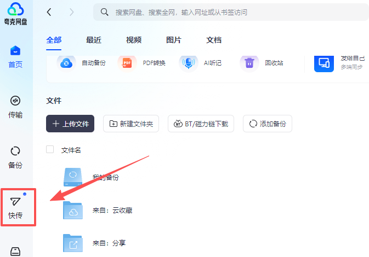Open the 来自：分享 folder icon
The width and height of the screenshot is (369, 257).
73,243
